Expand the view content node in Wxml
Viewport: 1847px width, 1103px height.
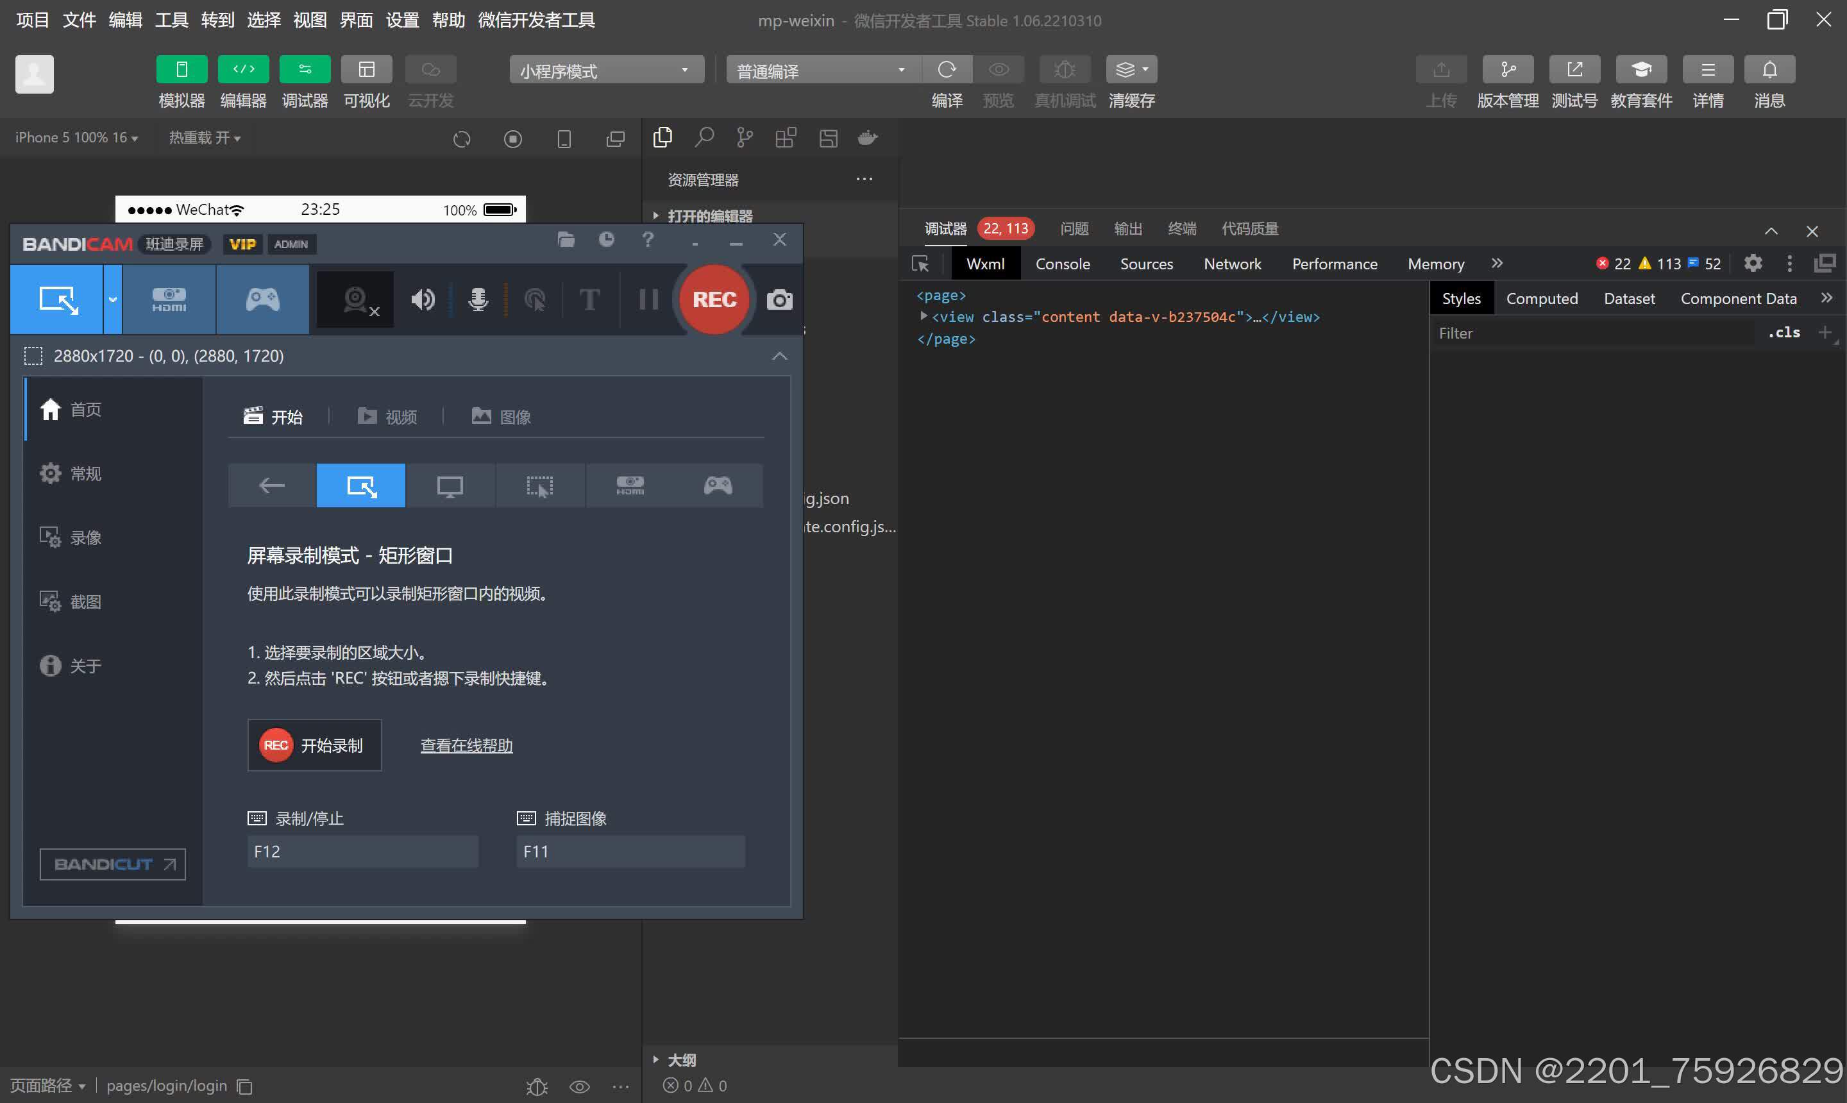click(x=923, y=317)
